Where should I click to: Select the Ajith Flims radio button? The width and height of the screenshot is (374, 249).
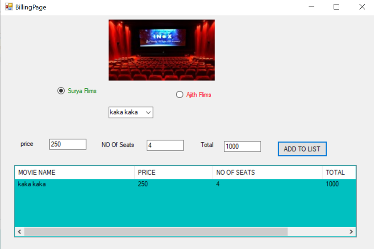179,94
